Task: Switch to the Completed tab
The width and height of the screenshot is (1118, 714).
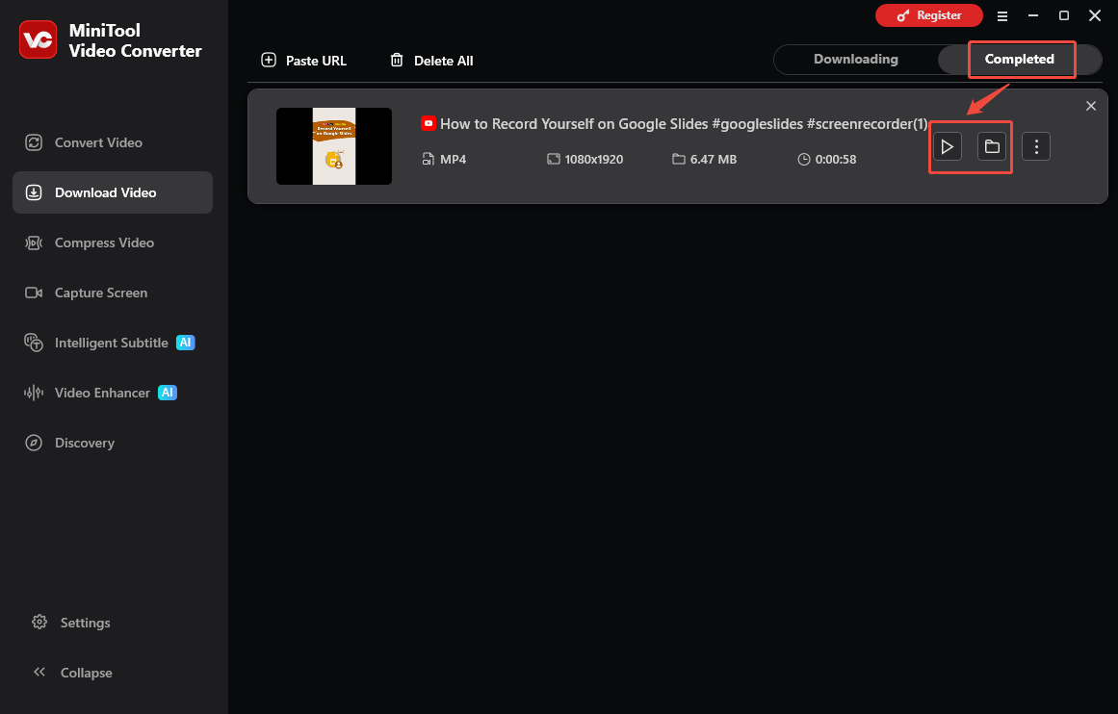Action: [x=1020, y=59]
